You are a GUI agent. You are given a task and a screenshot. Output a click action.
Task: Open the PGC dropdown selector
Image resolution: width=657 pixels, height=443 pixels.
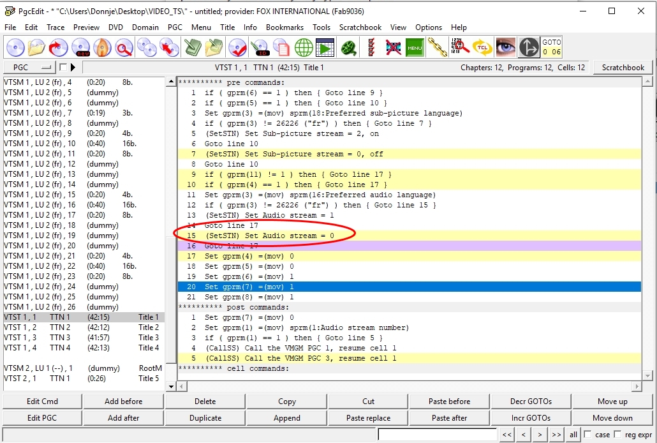pos(29,67)
